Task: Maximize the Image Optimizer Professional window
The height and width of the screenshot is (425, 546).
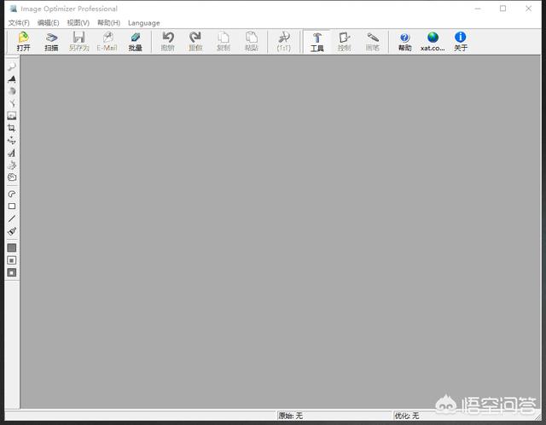Action: coord(502,9)
